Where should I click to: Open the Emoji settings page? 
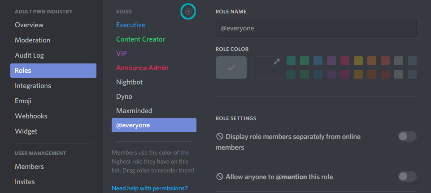pos(23,101)
